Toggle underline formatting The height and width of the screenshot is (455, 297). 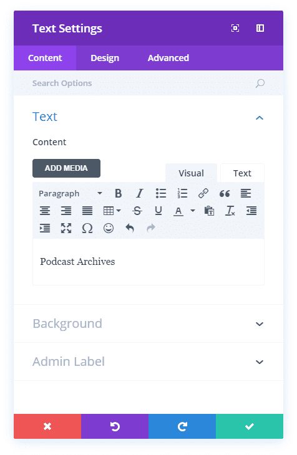click(158, 211)
